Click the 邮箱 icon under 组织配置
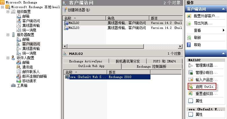Screen dimensions: 227x119 [19, 16]
